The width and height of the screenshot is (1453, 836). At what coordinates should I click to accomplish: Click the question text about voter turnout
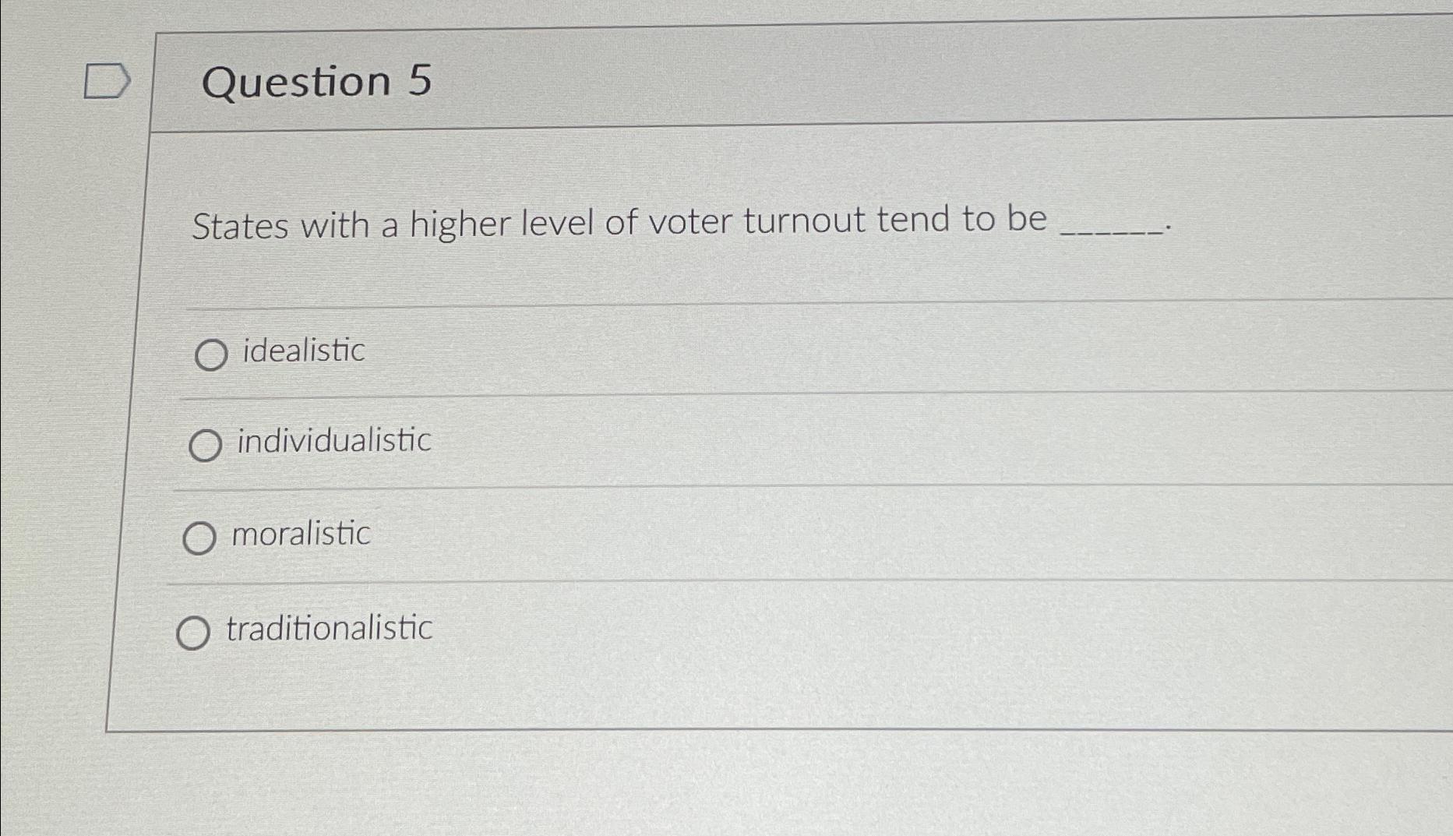point(619,223)
